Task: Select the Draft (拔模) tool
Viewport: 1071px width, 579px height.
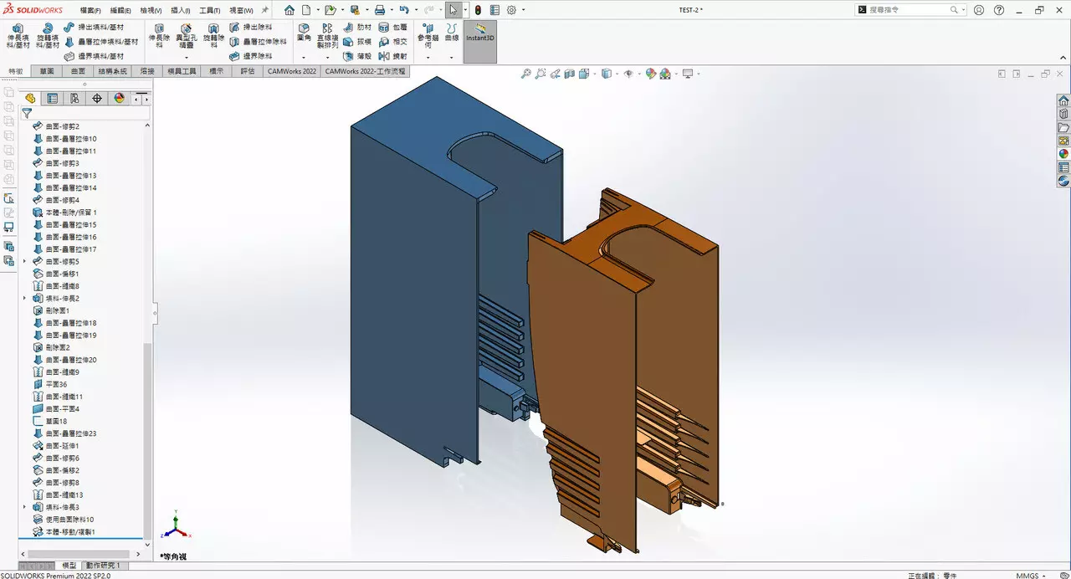Action: pyautogui.click(x=359, y=42)
